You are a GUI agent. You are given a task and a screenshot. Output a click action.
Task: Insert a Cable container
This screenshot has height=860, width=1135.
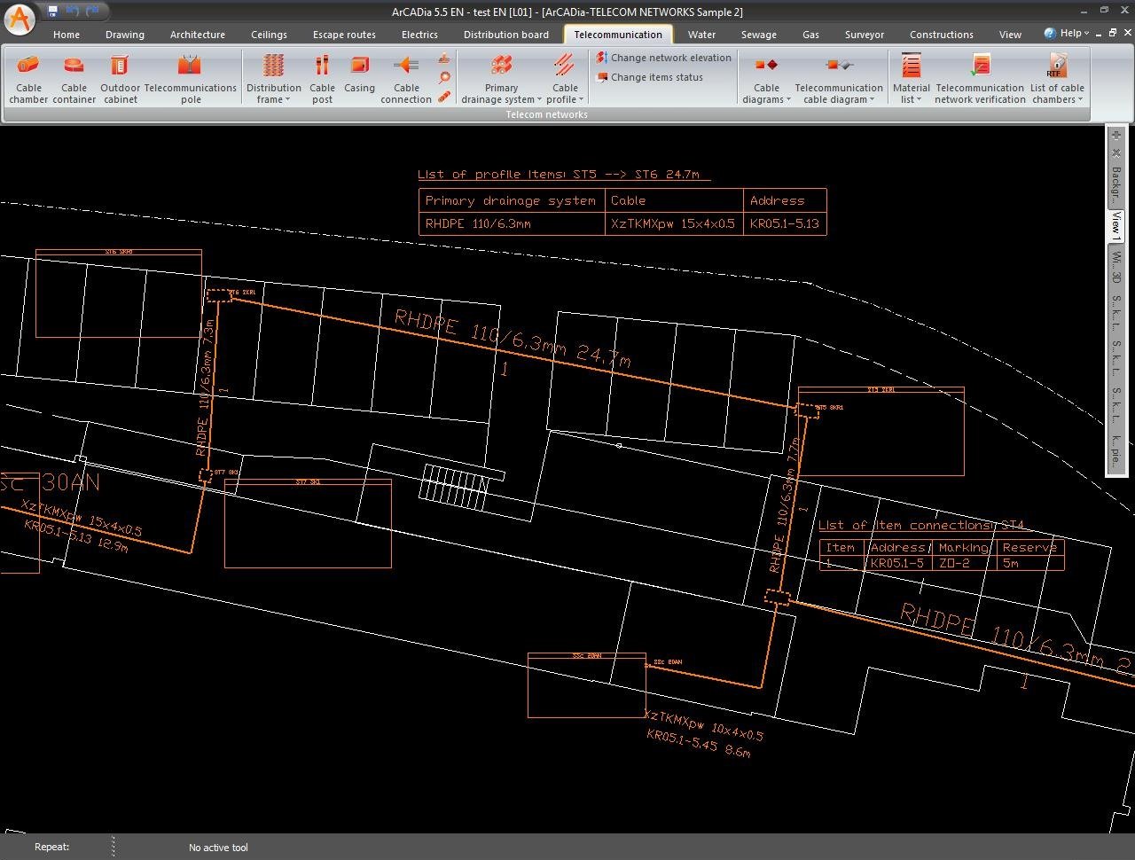(74, 78)
